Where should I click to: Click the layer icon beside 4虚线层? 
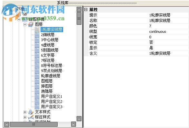coord(37,45)
